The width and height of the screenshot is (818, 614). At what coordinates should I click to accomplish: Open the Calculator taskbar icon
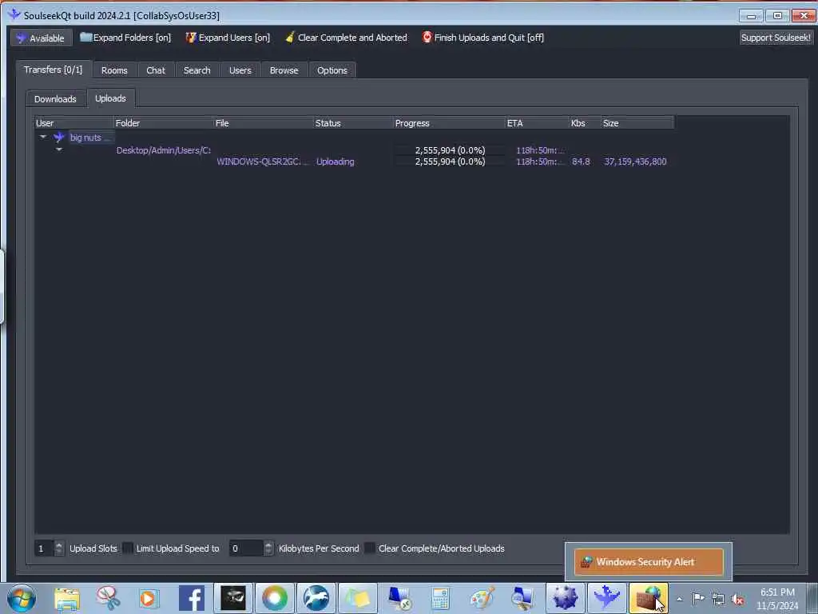[441, 598]
